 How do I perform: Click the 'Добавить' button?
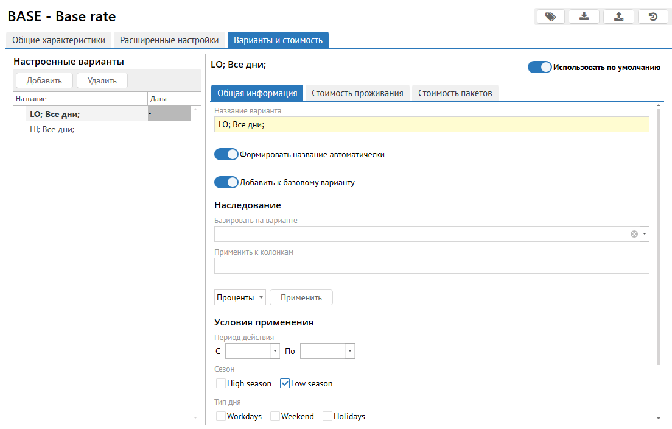[x=44, y=80]
